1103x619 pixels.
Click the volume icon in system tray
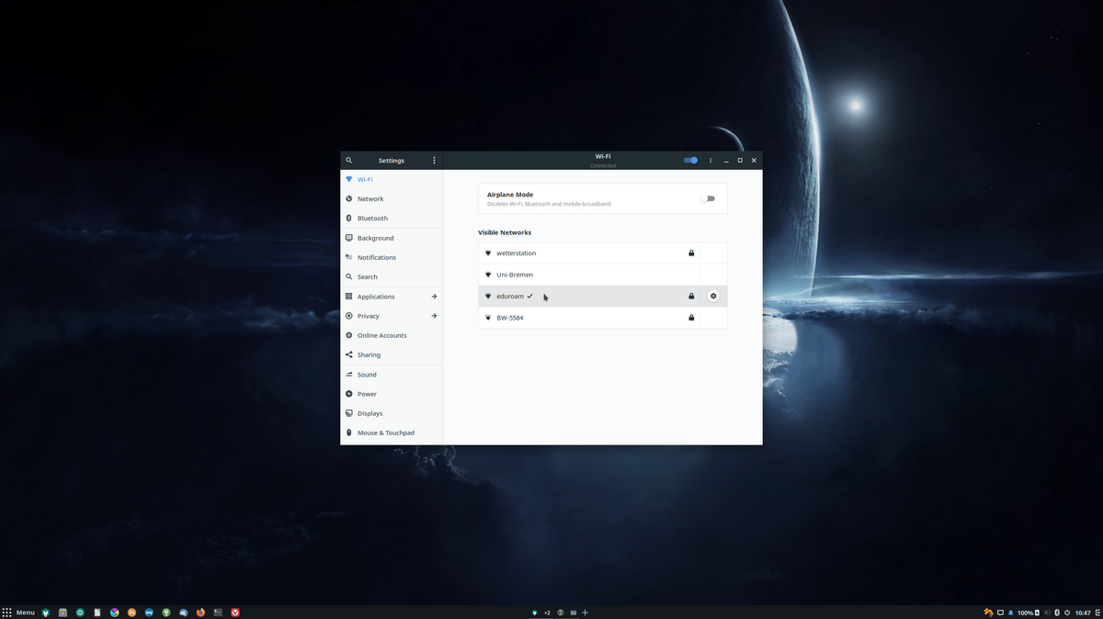click(x=1045, y=613)
